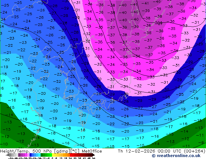Click the cyan legend swatch
This screenshot has height=159, width=206.
pos(39,155)
